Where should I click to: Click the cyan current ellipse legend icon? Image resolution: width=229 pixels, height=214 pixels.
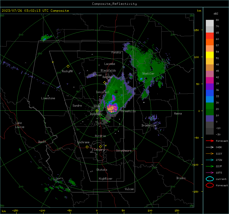point(210,179)
